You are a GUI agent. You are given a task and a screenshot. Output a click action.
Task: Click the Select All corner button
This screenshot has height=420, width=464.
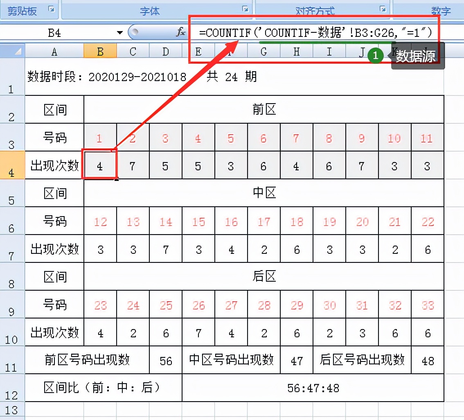coord(12,52)
